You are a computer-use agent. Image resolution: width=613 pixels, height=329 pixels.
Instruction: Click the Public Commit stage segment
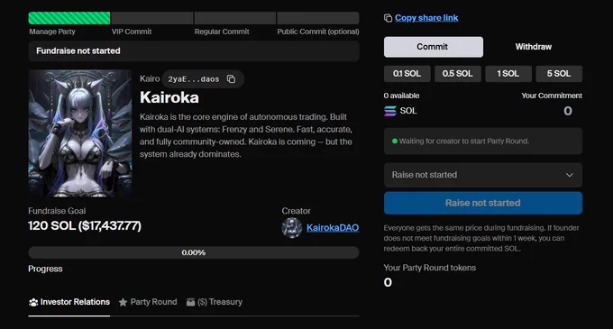pos(318,18)
